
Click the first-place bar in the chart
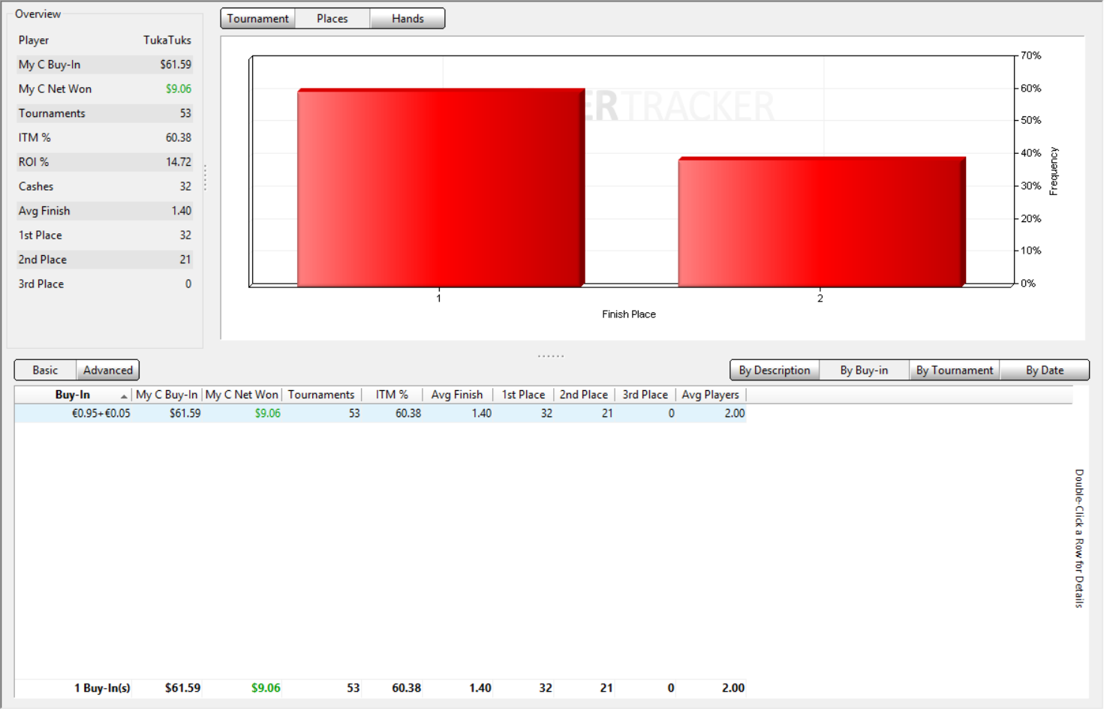pos(441,188)
